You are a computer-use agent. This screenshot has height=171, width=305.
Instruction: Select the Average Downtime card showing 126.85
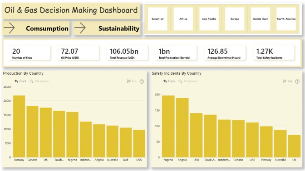pos(225,53)
